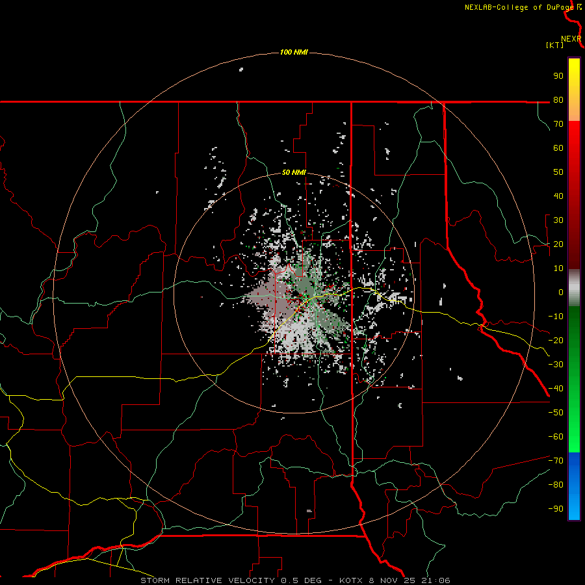
Task: Click the -80 value on the color scale
Action: pos(556,485)
